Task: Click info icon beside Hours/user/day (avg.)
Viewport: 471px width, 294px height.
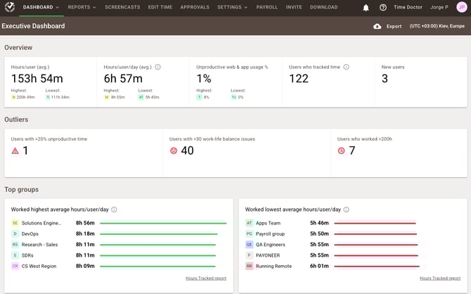Action: pyautogui.click(x=157, y=67)
